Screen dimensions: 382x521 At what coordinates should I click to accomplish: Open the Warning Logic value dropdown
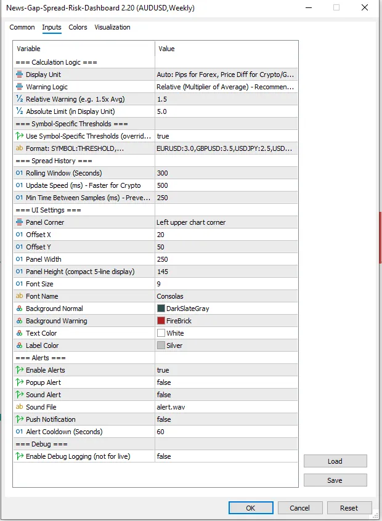tap(226, 87)
